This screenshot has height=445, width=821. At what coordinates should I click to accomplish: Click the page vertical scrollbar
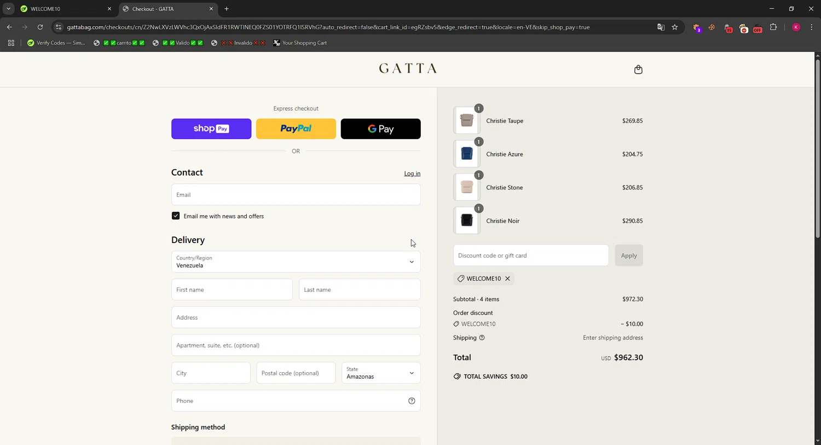coord(818,148)
